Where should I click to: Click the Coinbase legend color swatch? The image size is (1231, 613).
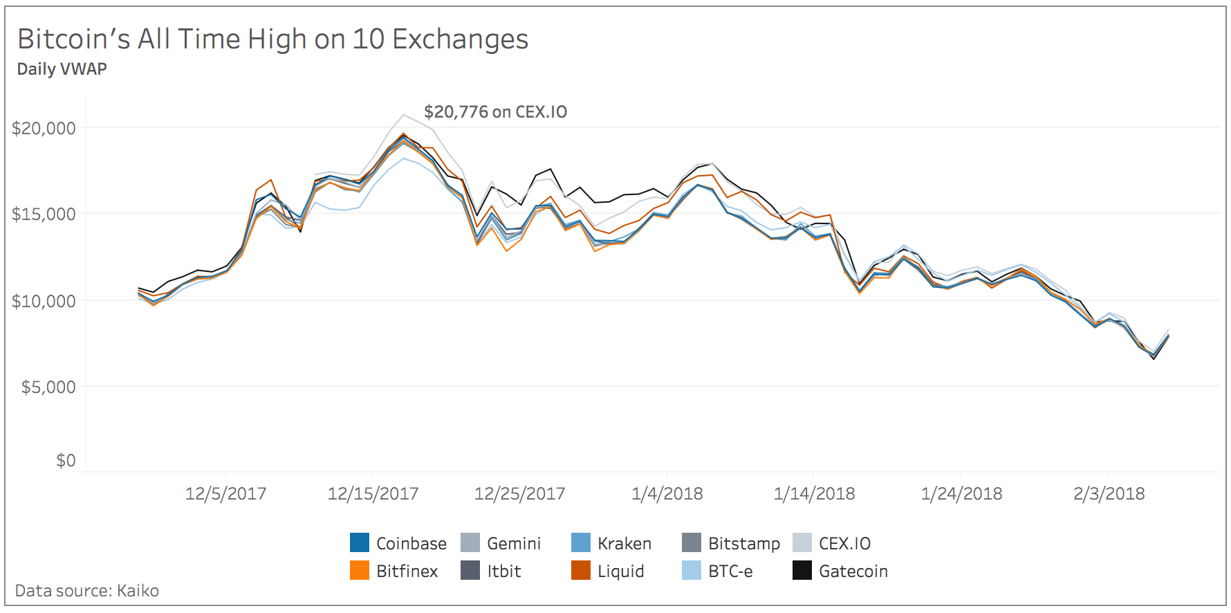(x=360, y=543)
